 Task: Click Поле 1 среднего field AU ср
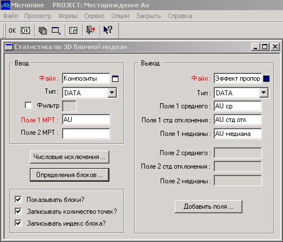tap(237, 106)
